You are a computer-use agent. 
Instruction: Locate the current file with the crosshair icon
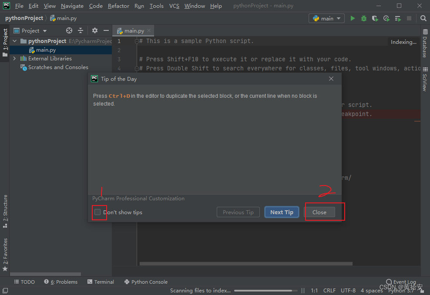(69, 30)
